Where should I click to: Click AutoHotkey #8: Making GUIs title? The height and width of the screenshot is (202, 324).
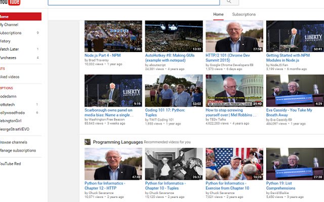tap(170, 58)
